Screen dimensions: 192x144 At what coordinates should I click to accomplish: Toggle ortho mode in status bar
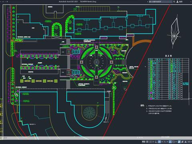pyautogui.click(x=156, y=142)
